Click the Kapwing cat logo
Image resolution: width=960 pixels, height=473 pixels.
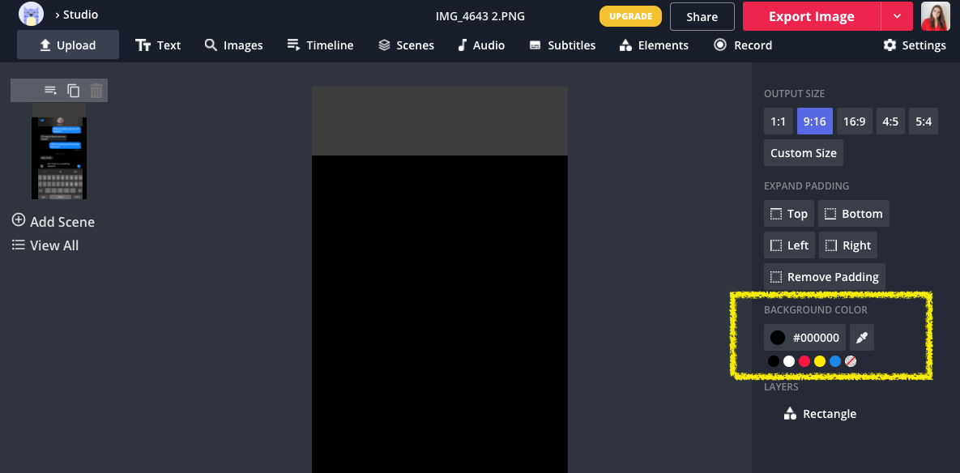tap(31, 15)
